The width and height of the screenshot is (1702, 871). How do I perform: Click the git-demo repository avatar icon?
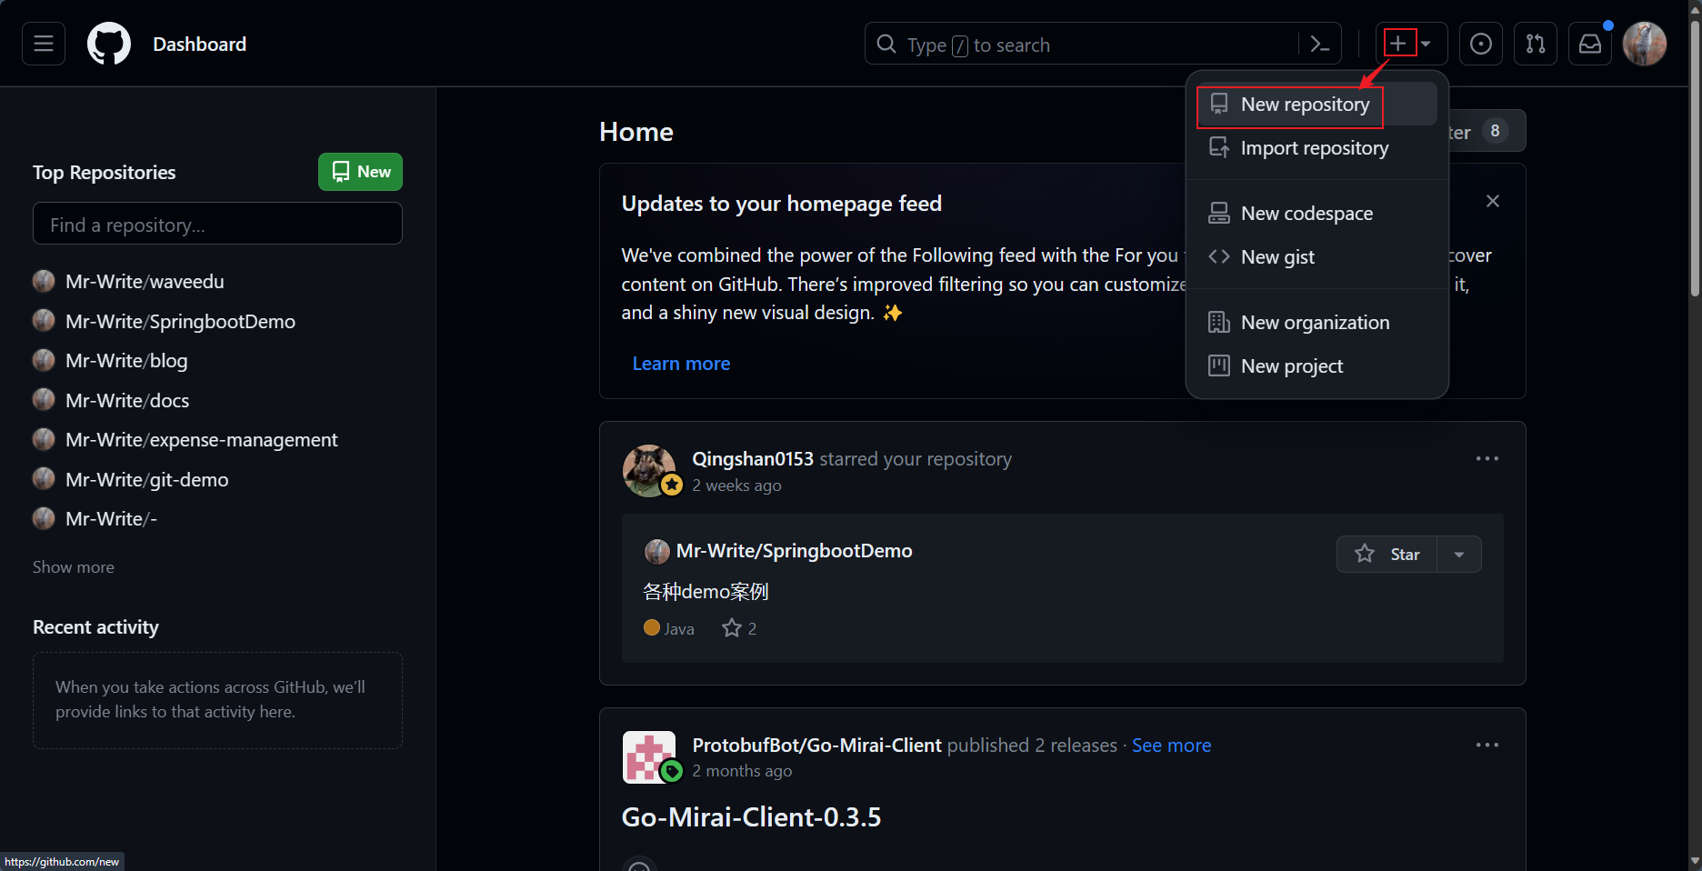(44, 480)
